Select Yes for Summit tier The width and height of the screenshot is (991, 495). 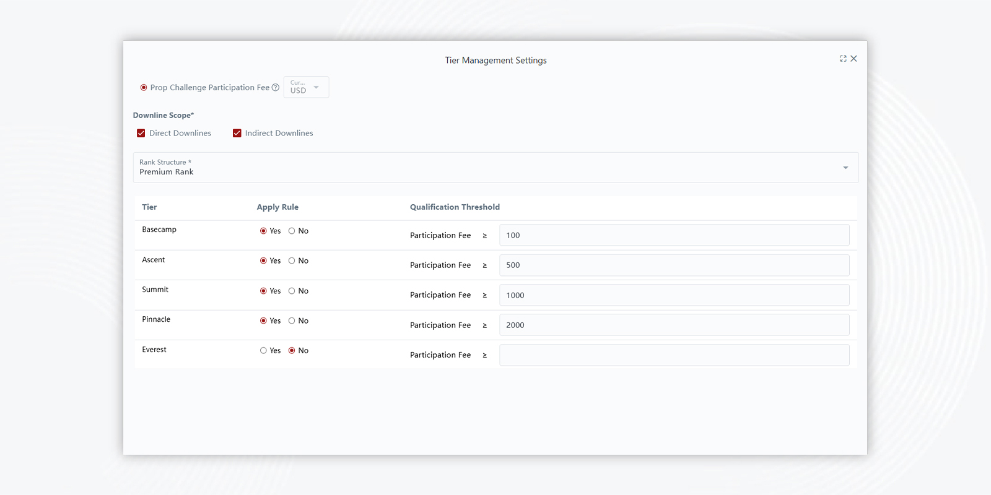(x=263, y=291)
